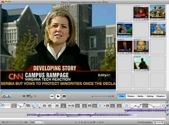Open the Themes pane
The image size is (169, 125).
click(x=131, y=96)
